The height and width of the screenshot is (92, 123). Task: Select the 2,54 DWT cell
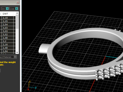tap(7, 25)
